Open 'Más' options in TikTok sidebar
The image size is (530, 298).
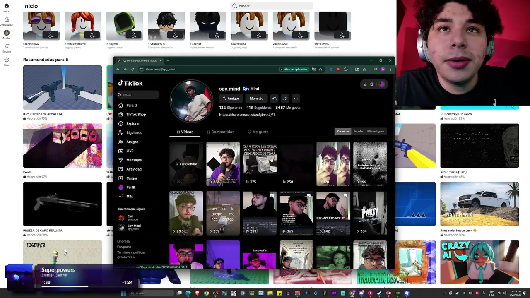pos(125,197)
